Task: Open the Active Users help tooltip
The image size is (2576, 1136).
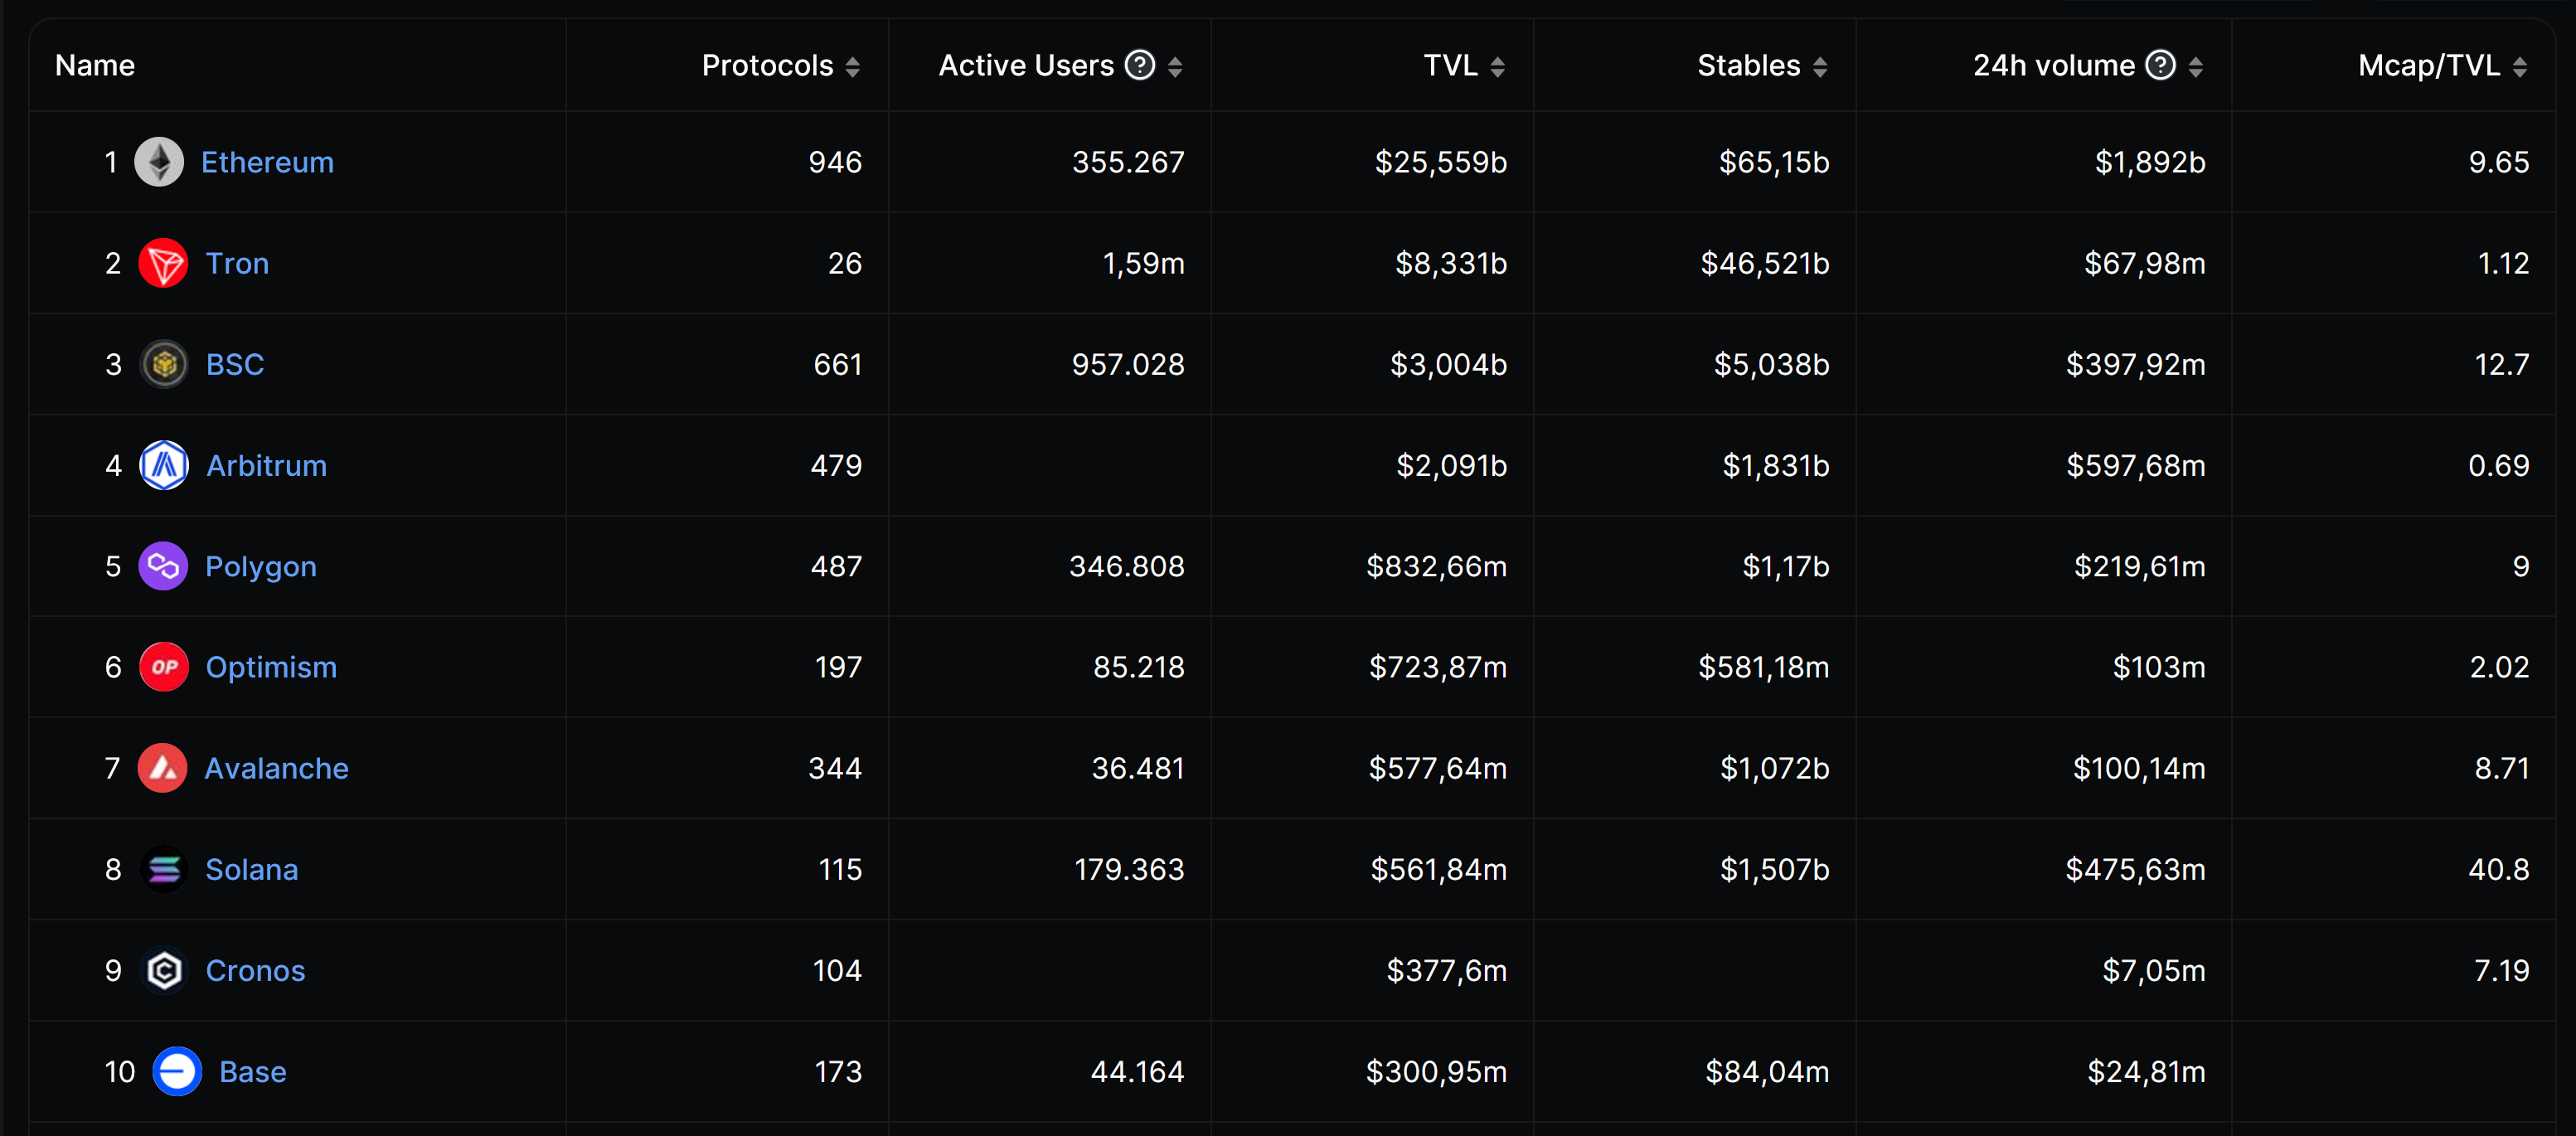Action: pyautogui.click(x=1140, y=64)
